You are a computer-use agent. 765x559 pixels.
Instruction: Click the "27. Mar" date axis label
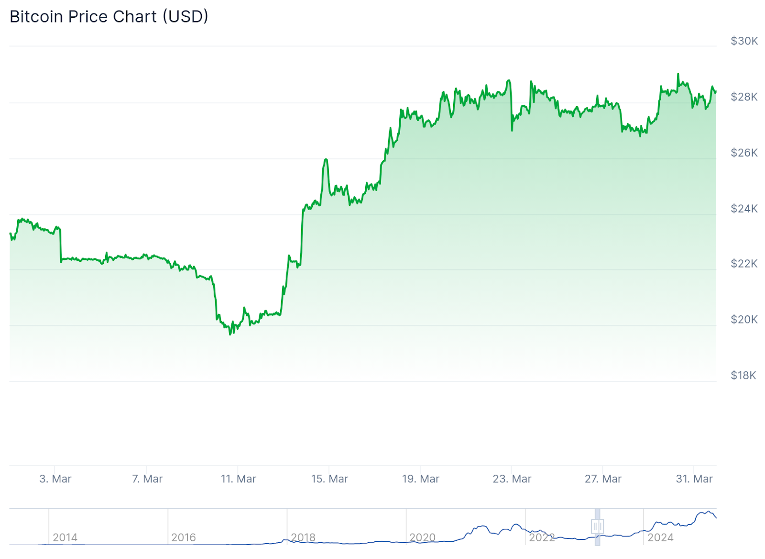(x=603, y=479)
